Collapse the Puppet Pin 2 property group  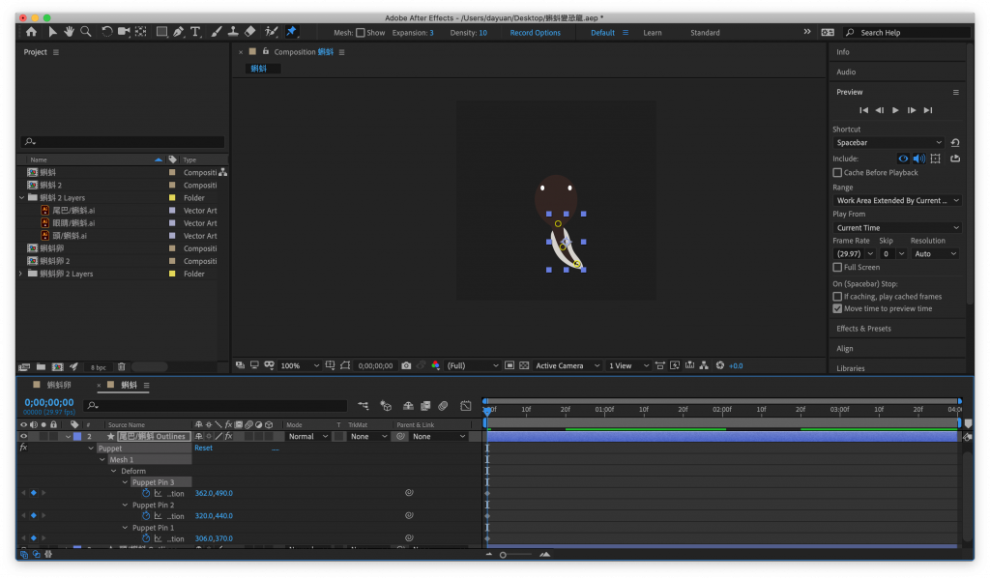125,505
